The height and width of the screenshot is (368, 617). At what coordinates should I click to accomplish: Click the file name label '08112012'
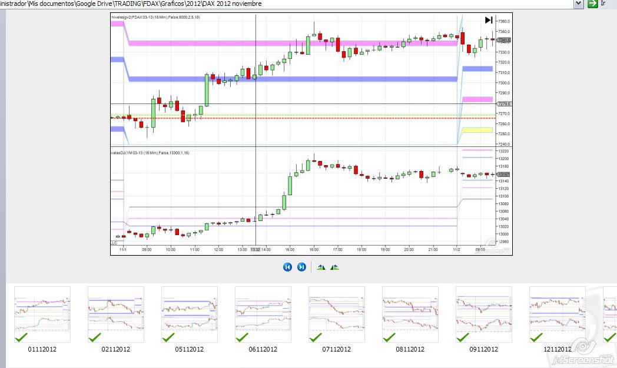410,349
